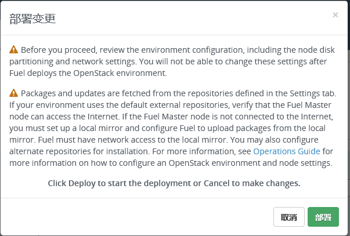Open the Operations Guide link
Viewport: 350px width, 236px height.
287,151
